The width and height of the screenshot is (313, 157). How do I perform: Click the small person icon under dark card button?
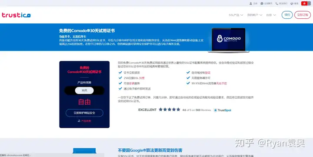tap(79, 121)
